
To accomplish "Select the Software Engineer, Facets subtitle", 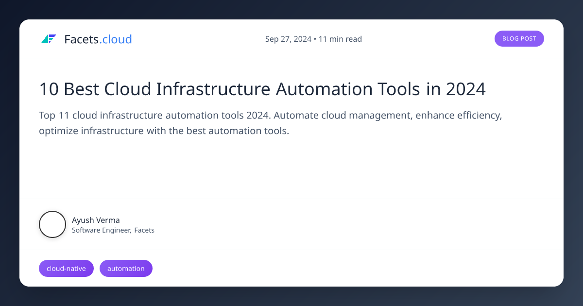I will pos(113,230).
